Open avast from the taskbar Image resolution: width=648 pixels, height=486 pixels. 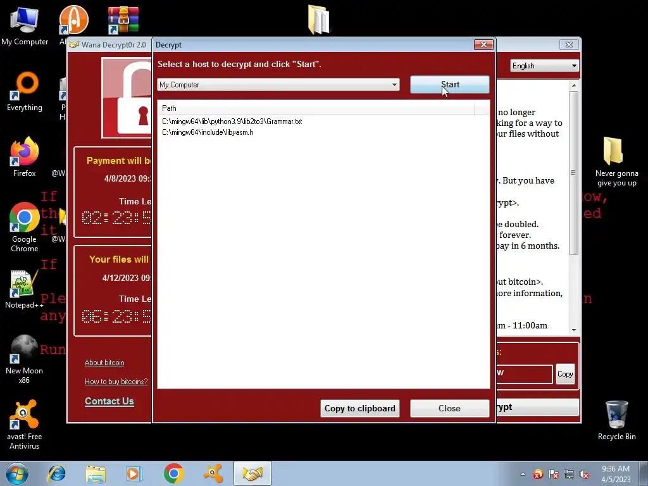(x=213, y=473)
